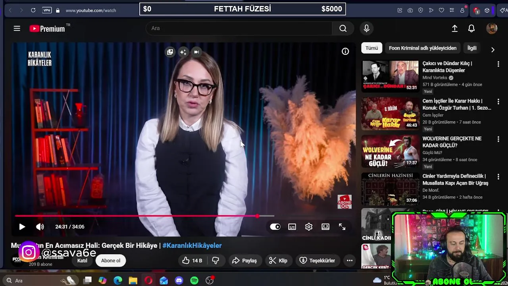Click the red progress bar scrubber handle
The image size is (508, 286).
click(x=258, y=216)
